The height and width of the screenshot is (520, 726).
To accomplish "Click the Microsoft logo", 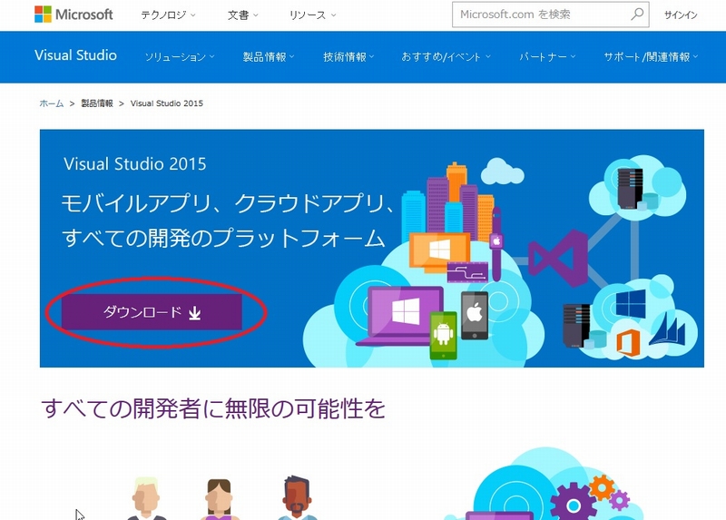I will [x=74, y=15].
